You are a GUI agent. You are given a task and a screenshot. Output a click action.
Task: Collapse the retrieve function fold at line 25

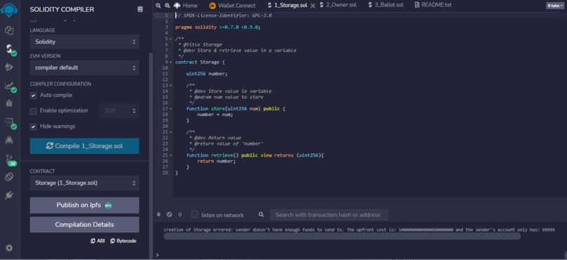171,155
